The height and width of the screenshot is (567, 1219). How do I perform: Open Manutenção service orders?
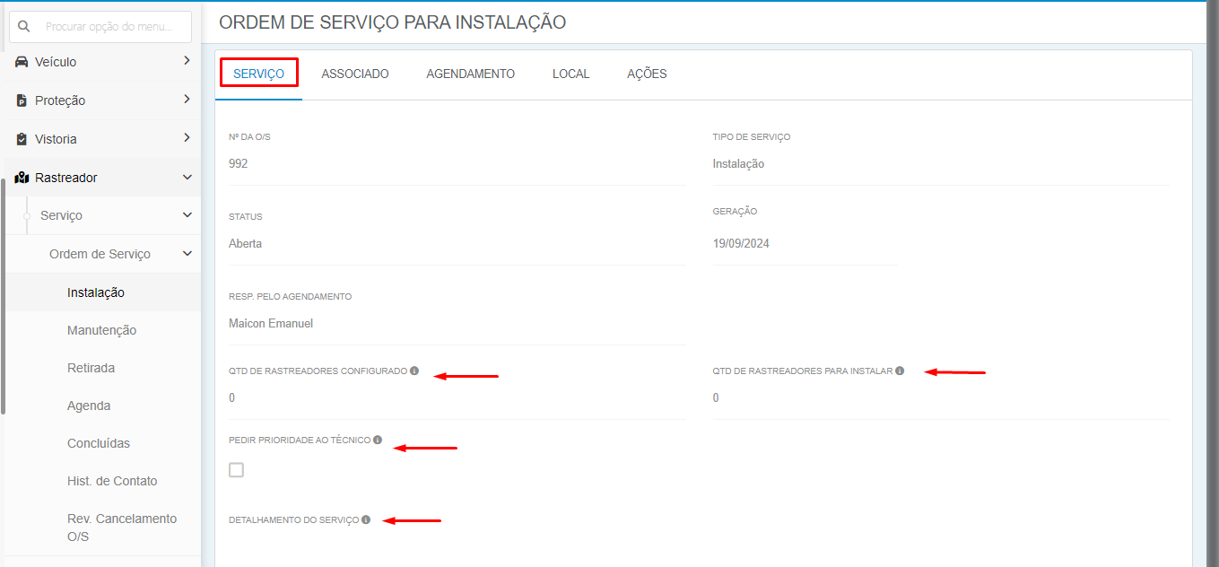(x=102, y=330)
